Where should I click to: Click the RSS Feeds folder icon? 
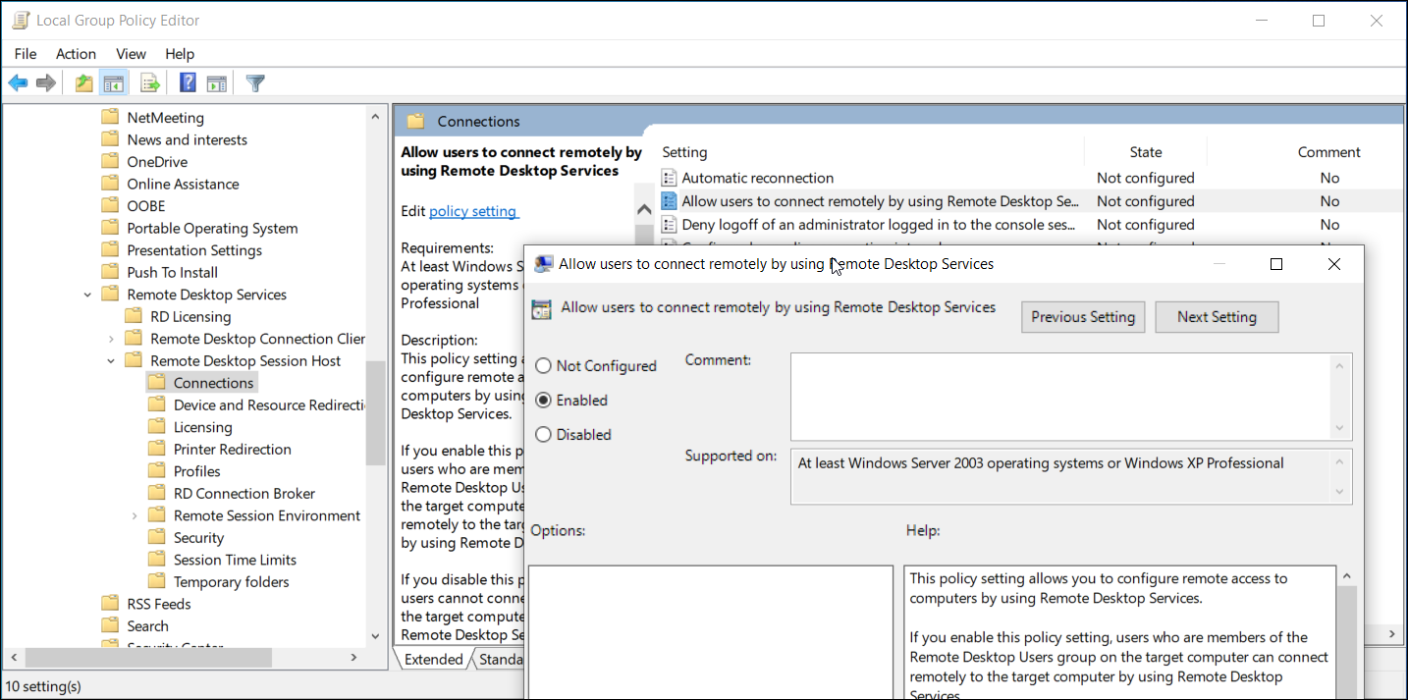110,604
